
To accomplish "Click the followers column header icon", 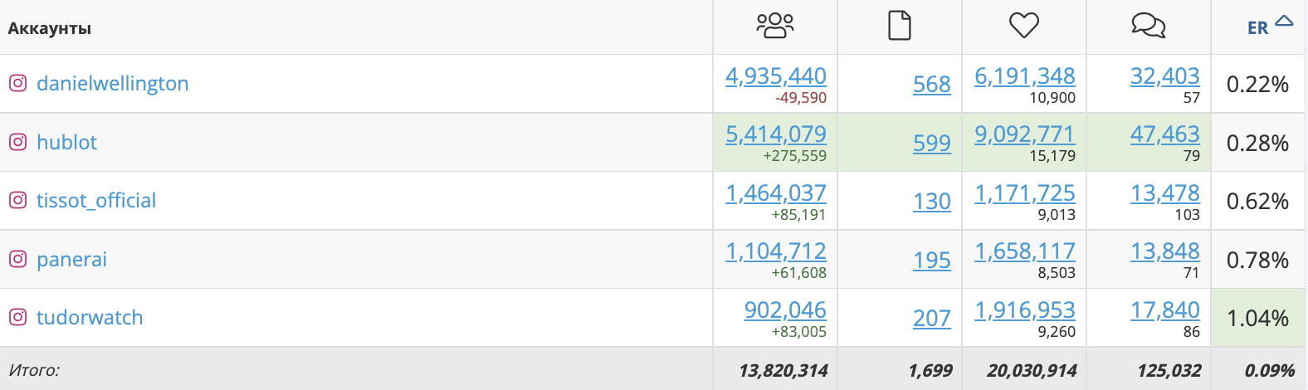I will point(774,26).
